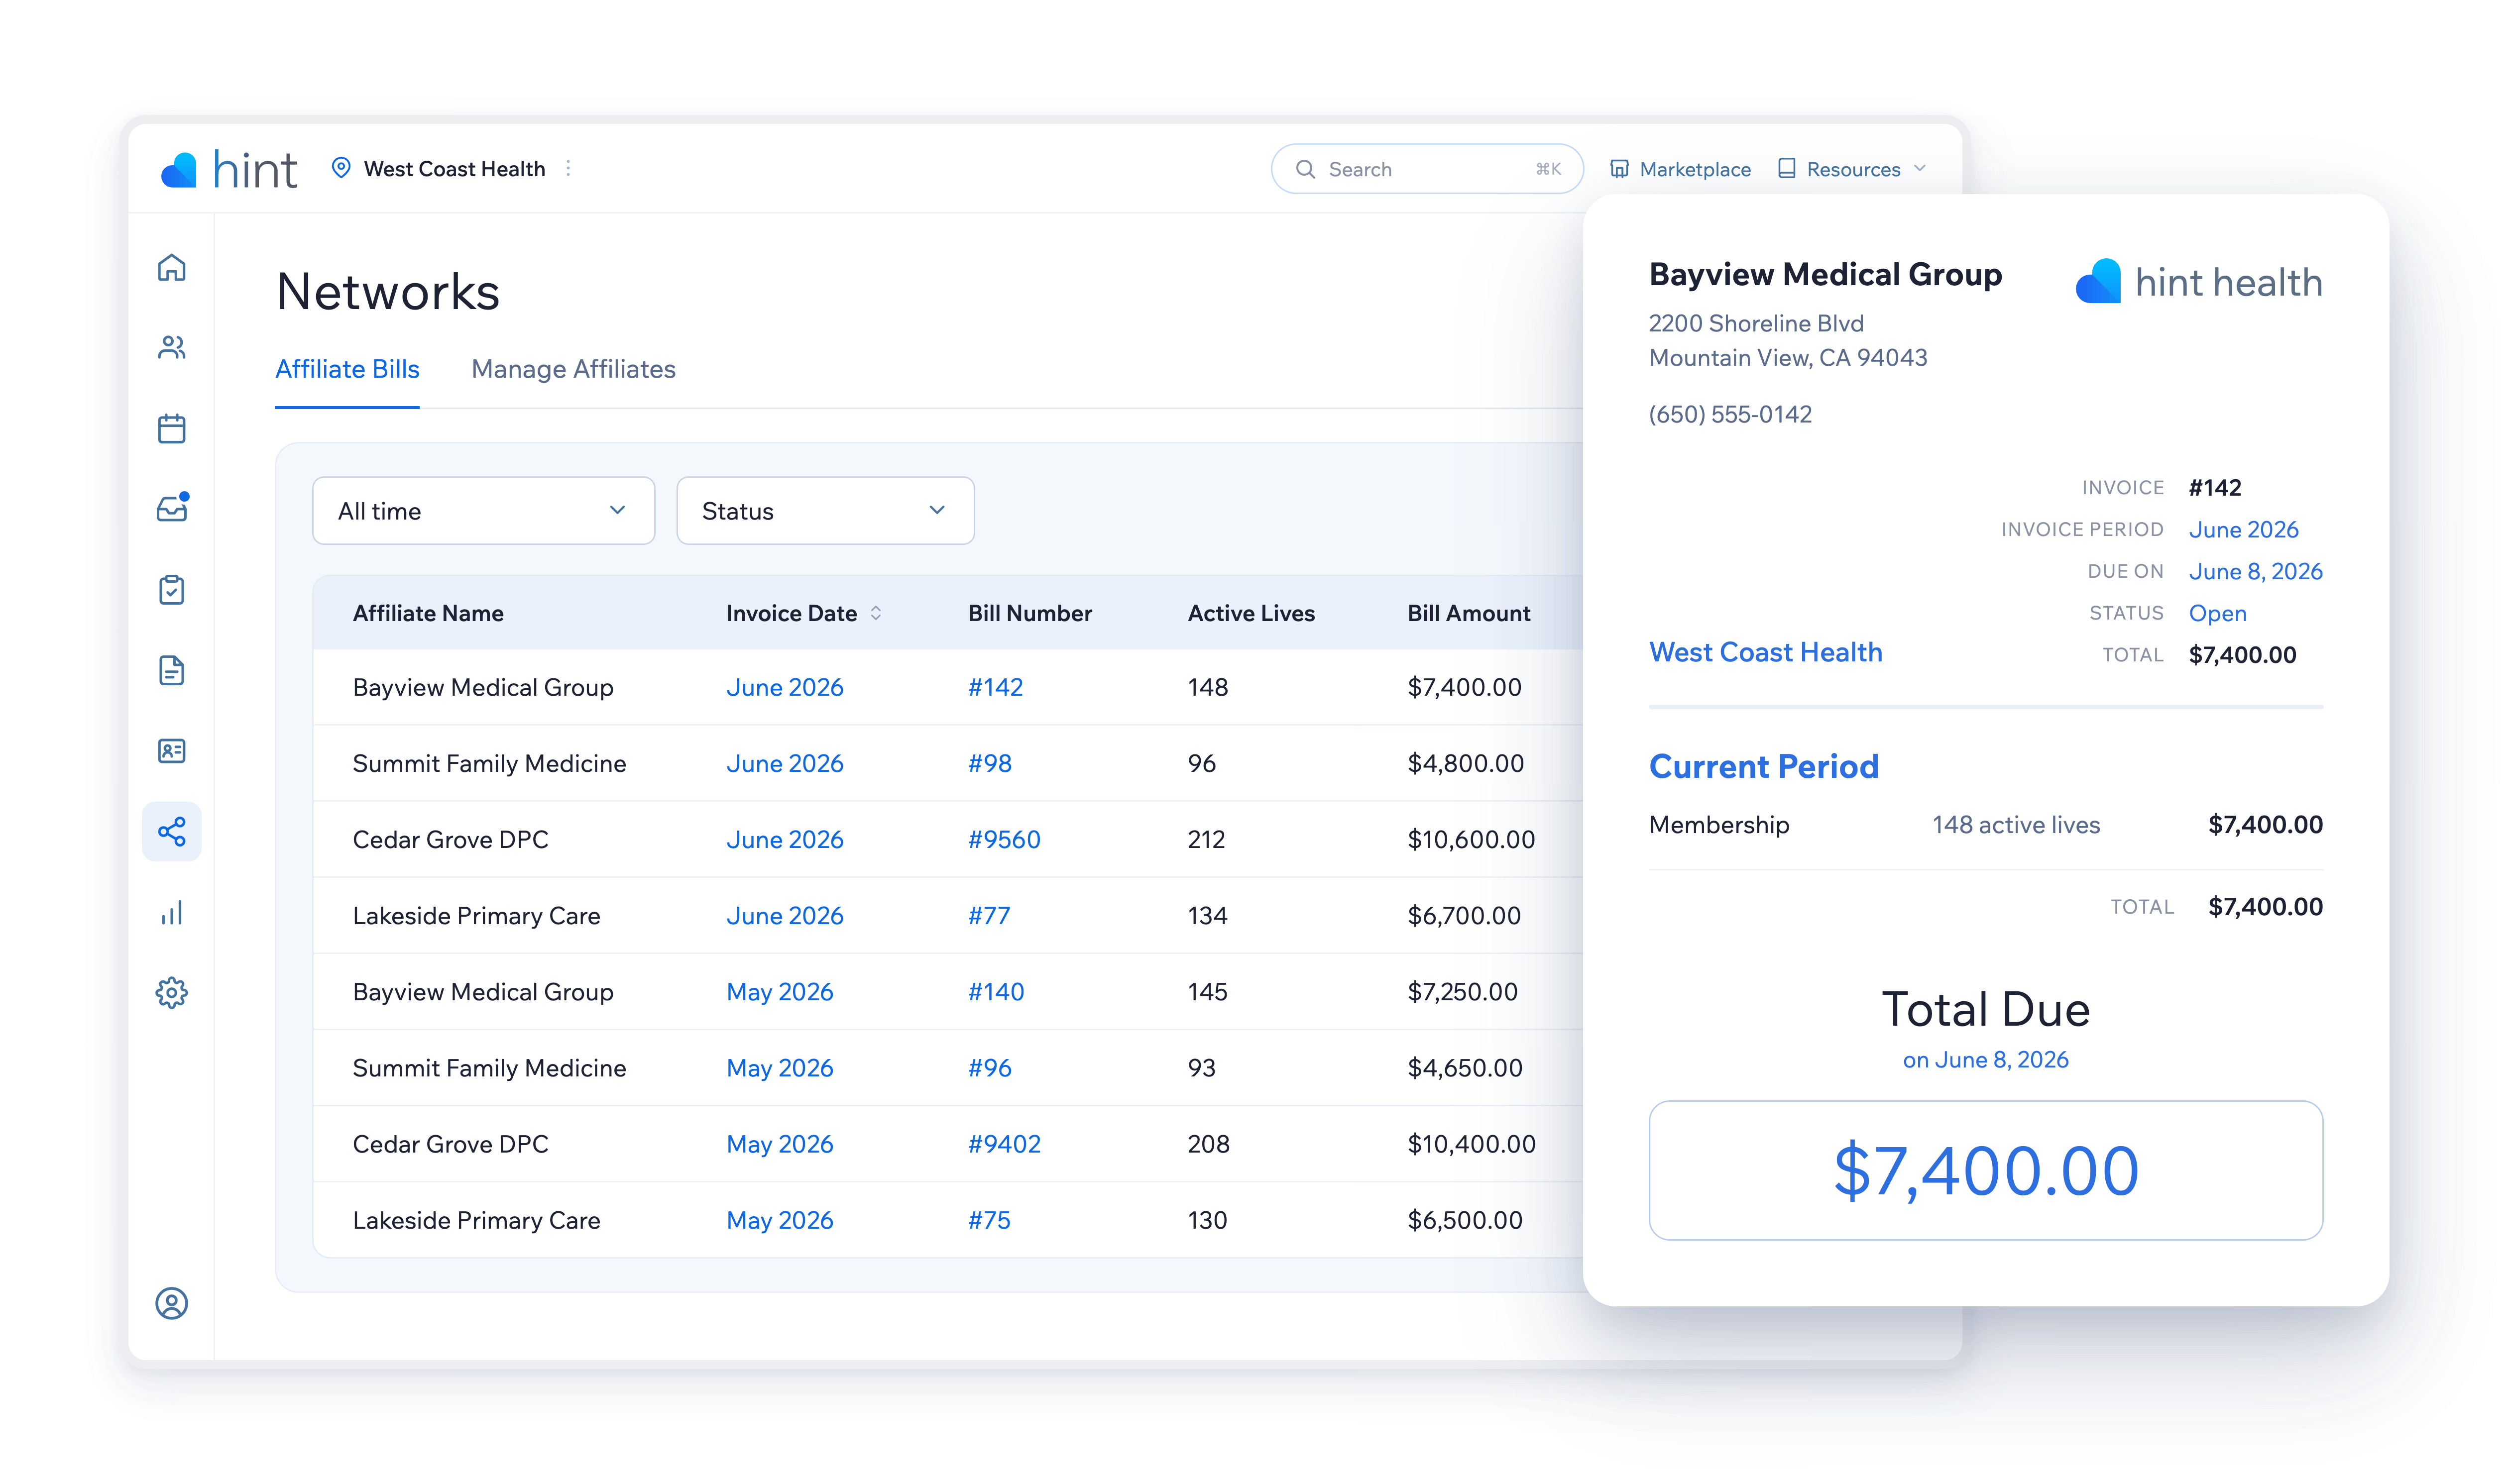2509x1484 pixels.
Task: Click the on June 8, 2026 due text
Action: coord(1985,1059)
